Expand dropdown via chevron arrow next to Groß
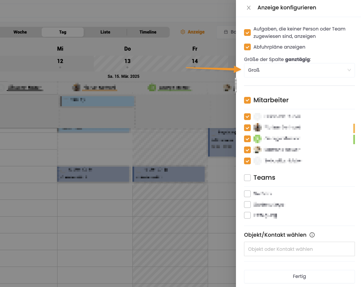This screenshot has height=287, width=361. (x=349, y=70)
